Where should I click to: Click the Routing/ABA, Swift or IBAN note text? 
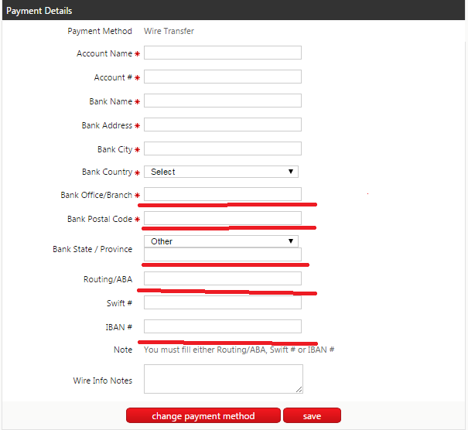tap(238, 350)
